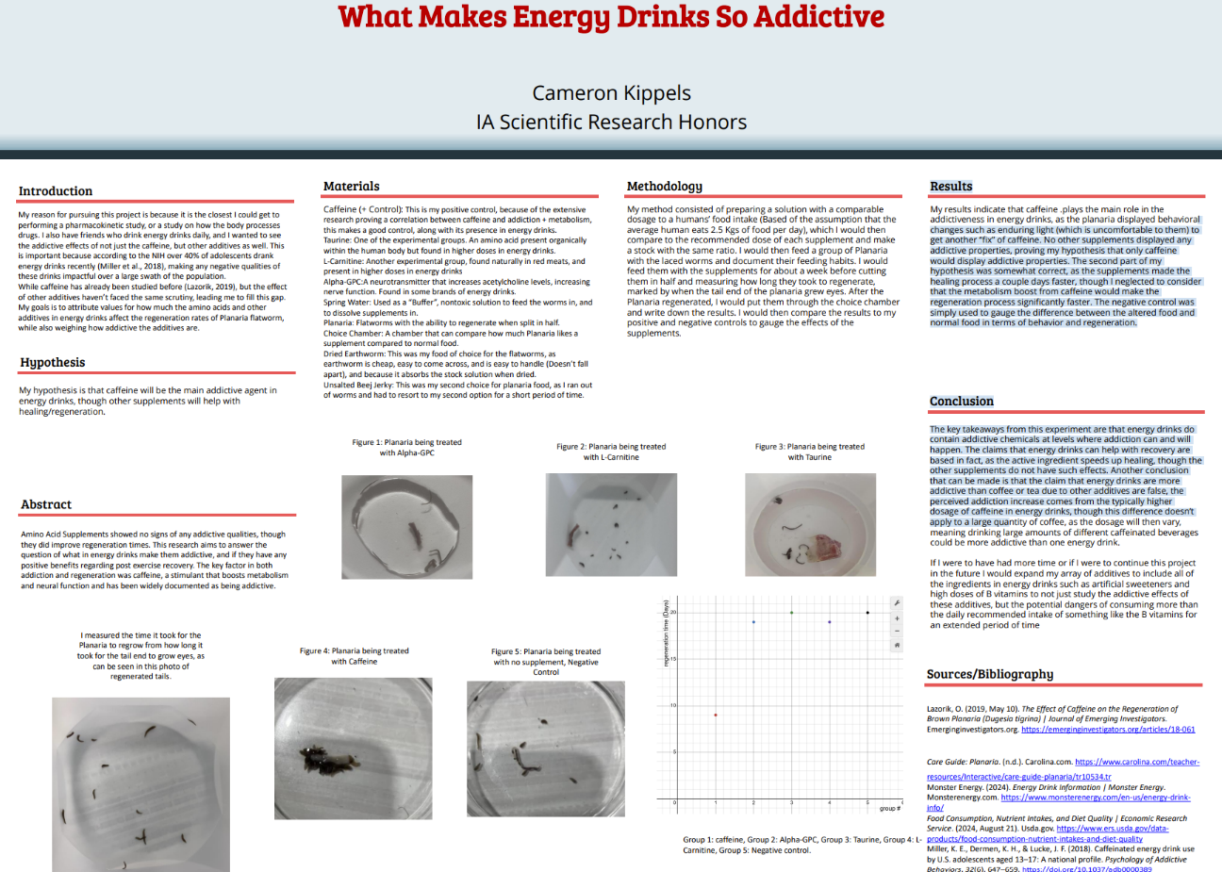The width and height of the screenshot is (1222, 872).
Task: Click the 'group #' axis label
Action: pyautogui.click(x=890, y=808)
